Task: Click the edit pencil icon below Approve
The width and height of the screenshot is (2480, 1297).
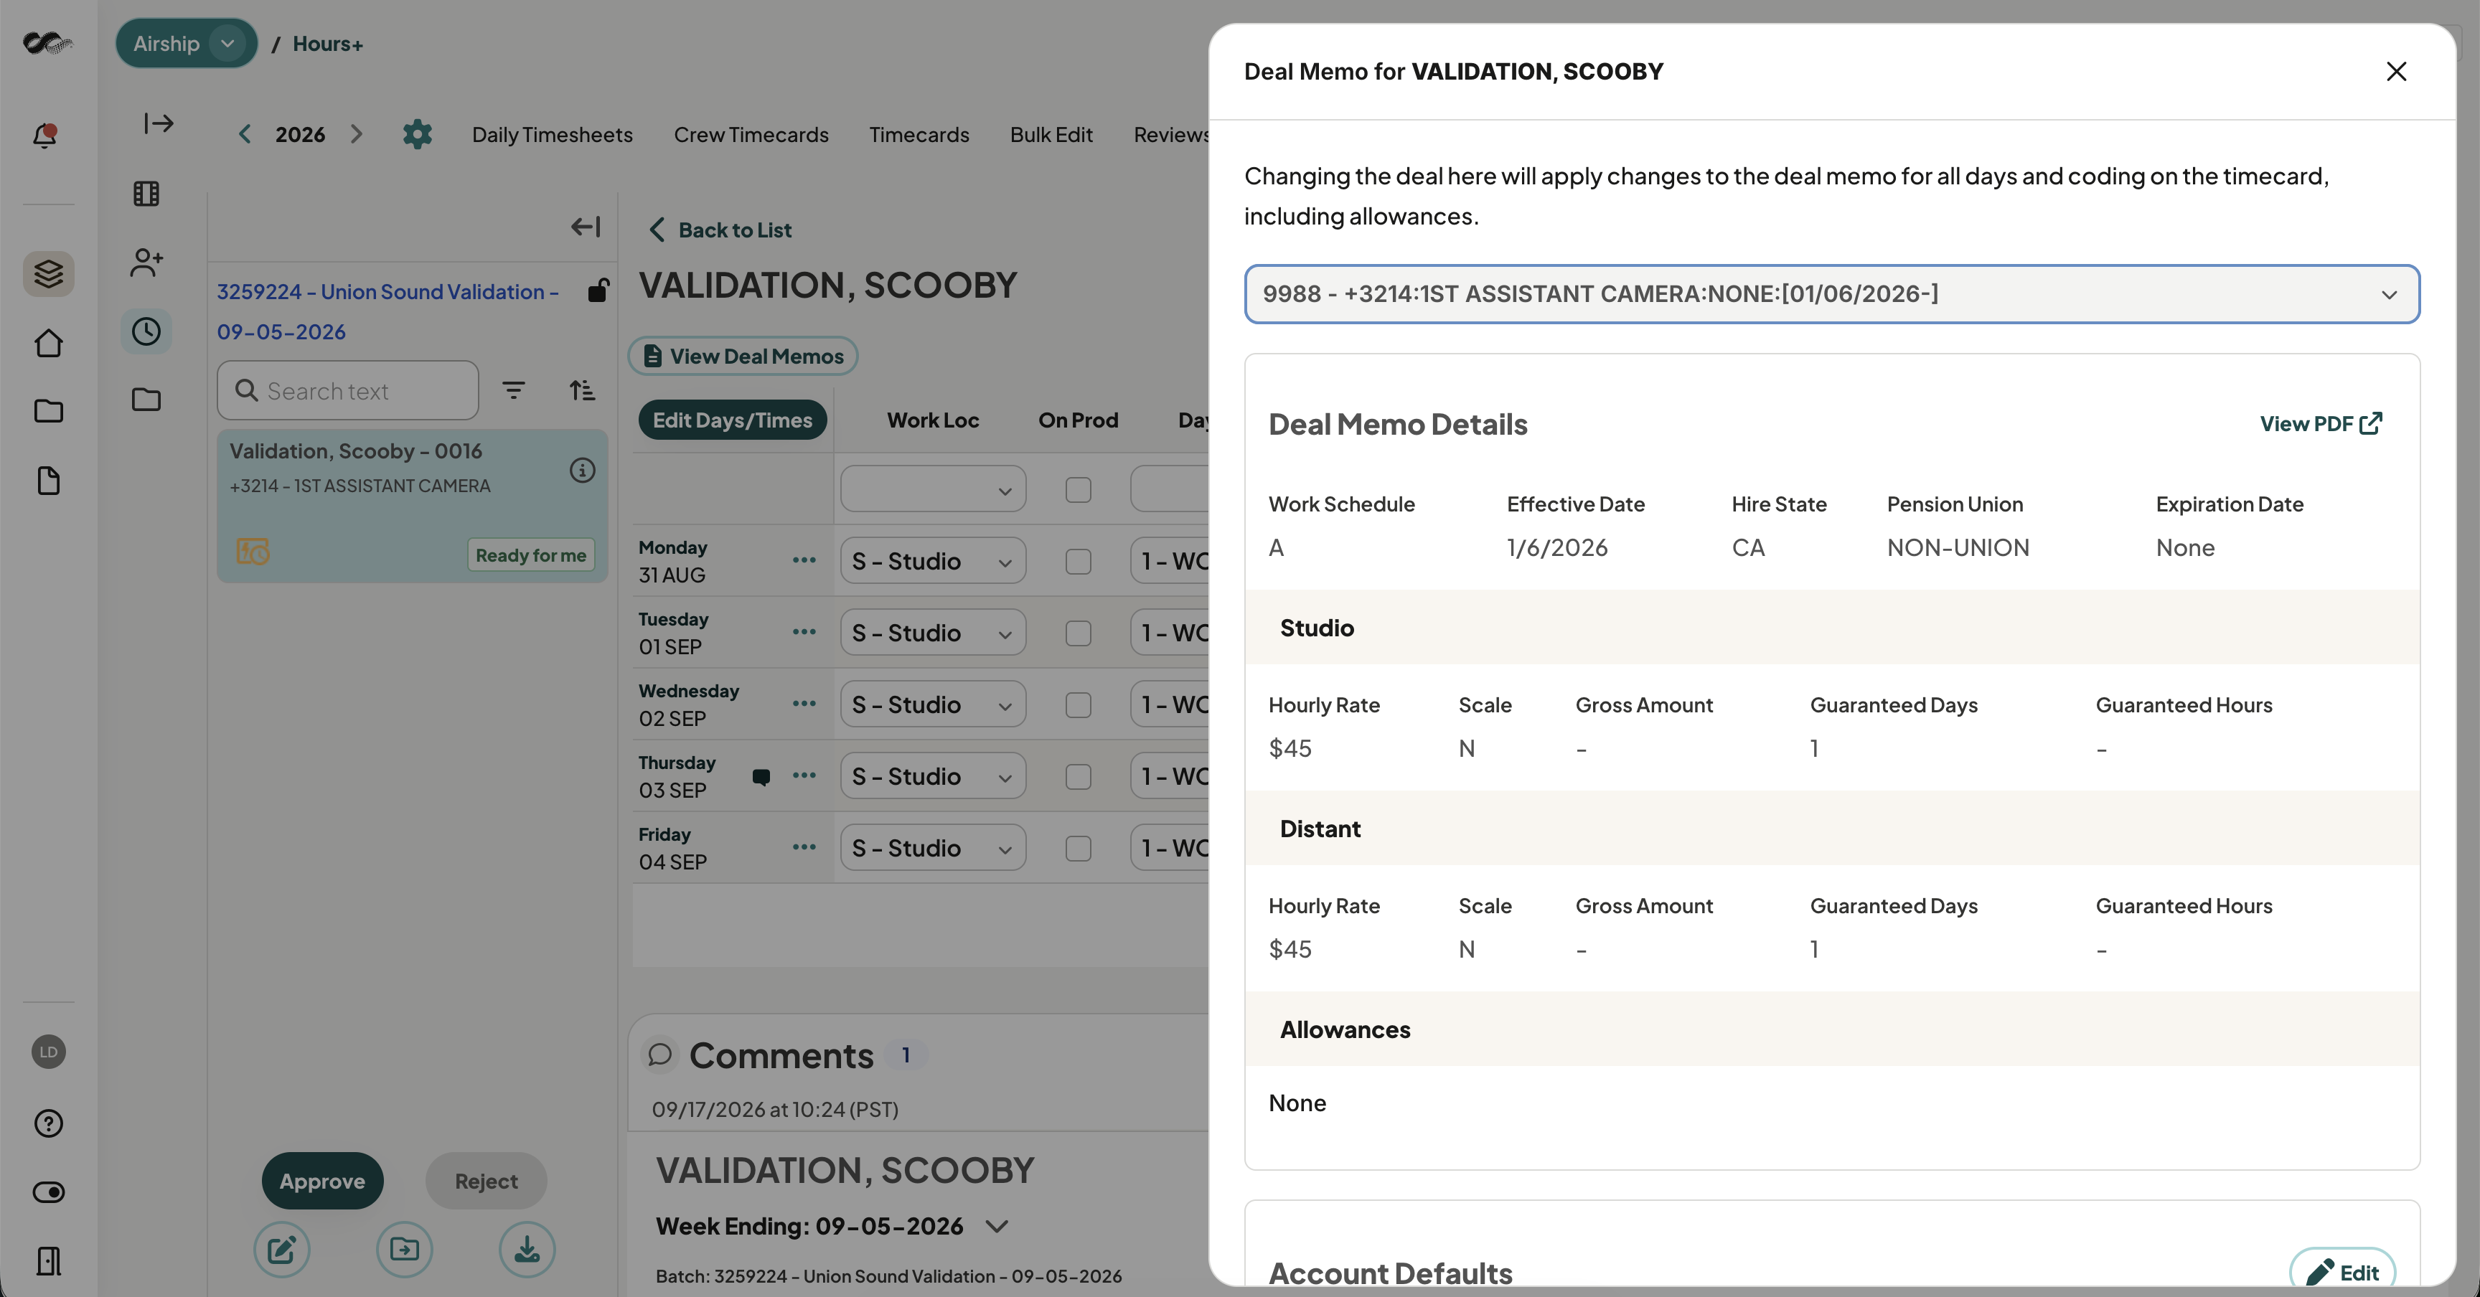Action: [x=281, y=1249]
